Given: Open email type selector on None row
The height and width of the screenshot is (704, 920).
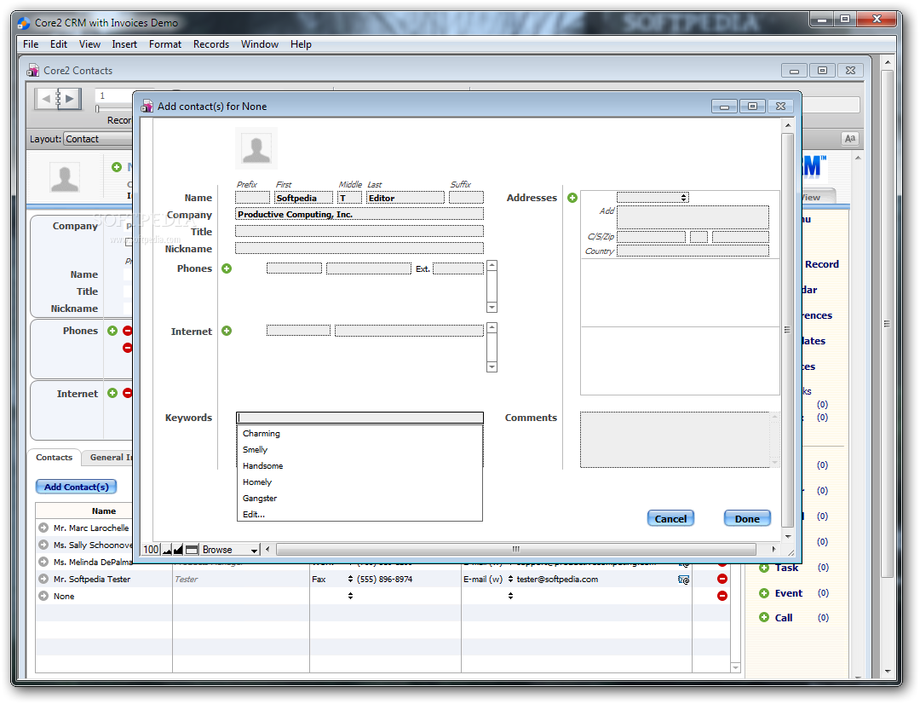Looking at the screenshot, I should tap(510, 596).
